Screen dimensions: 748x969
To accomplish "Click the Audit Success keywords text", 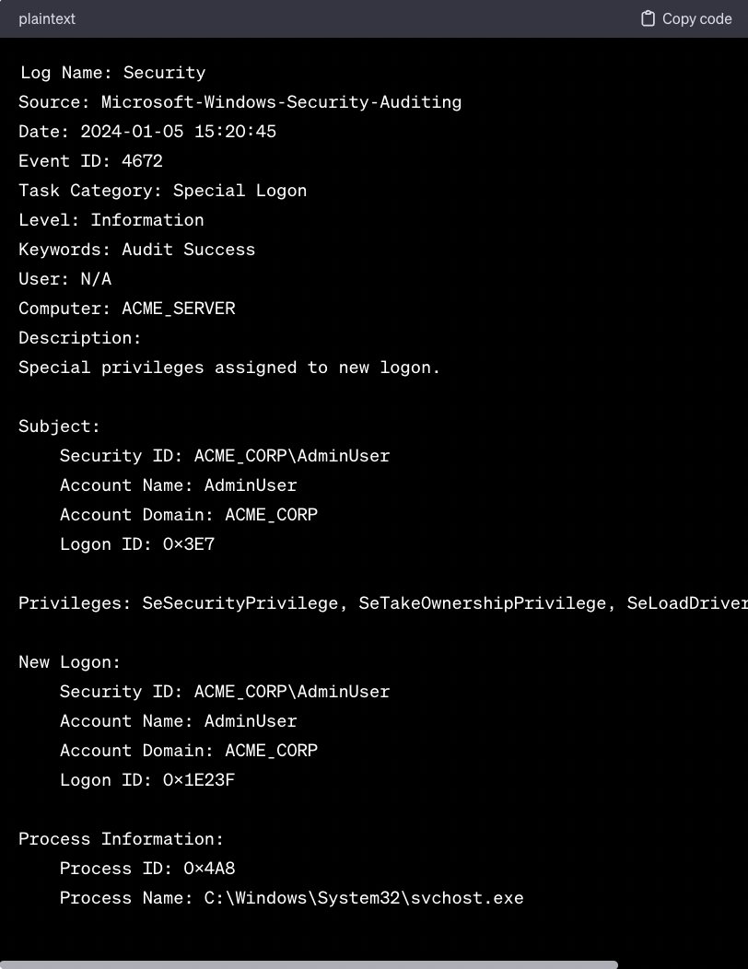I will [x=188, y=249].
